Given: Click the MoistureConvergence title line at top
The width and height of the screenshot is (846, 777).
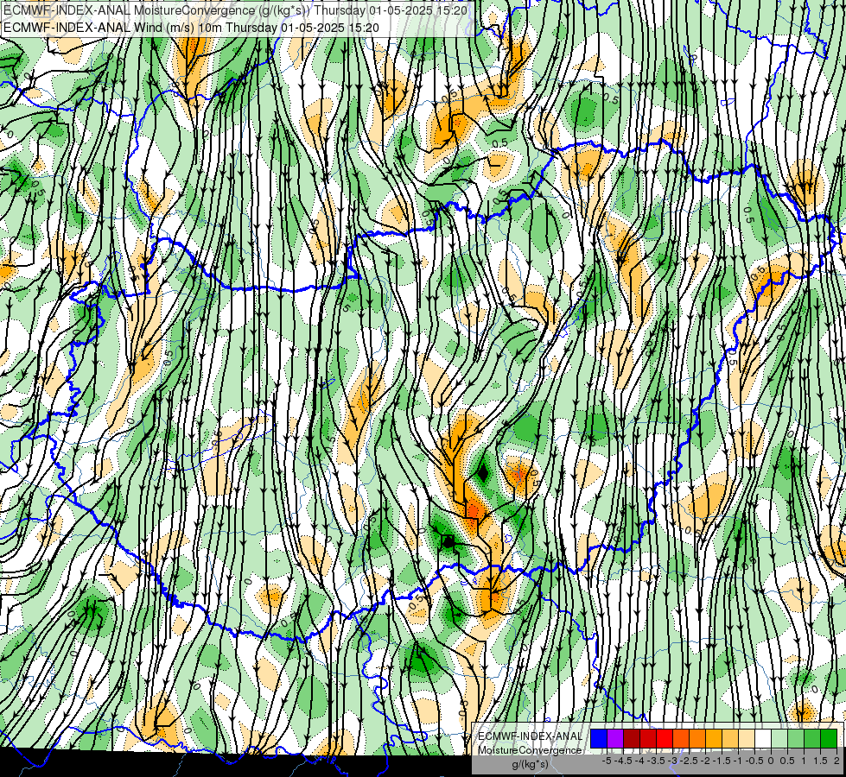Looking at the screenshot, I should click(x=235, y=10).
